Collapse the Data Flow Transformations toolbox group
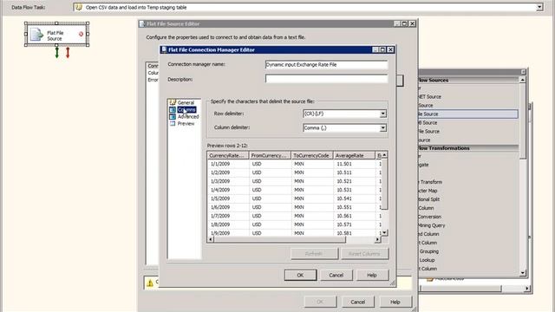Viewport: 555px width, 312px height. pos(468,148)
